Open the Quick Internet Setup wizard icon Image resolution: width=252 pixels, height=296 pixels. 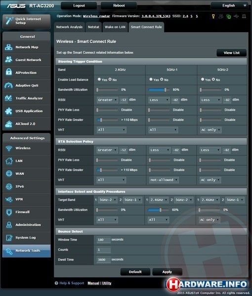tap(9, 21)
